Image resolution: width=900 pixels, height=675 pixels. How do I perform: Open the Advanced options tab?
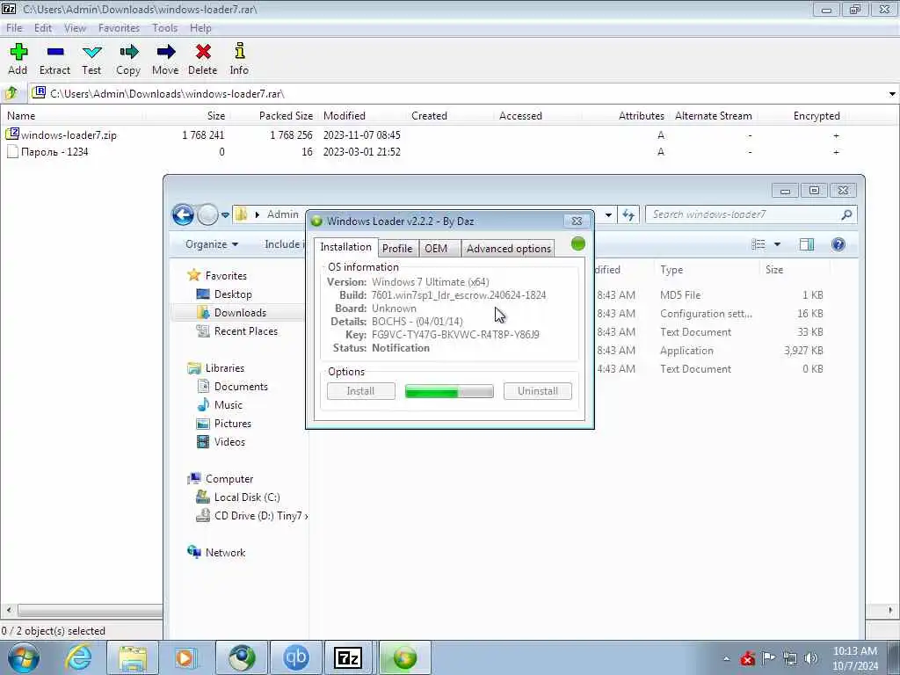[509, 249]
